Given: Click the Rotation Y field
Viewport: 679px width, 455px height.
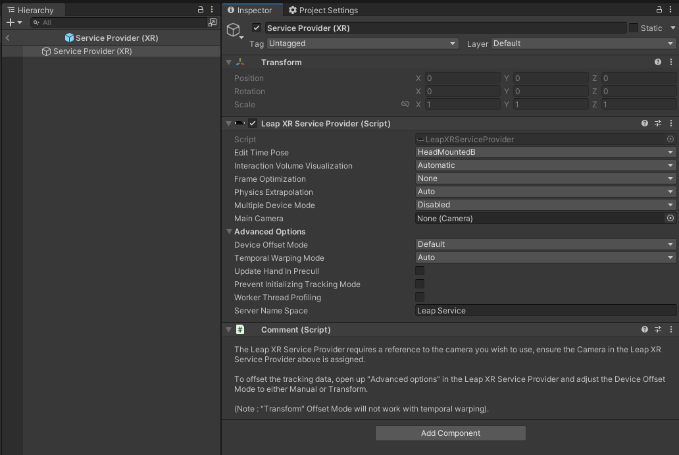Looking at the screenshot, I should (551, 91).
